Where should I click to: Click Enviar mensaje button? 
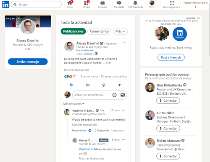coord(28,62)
